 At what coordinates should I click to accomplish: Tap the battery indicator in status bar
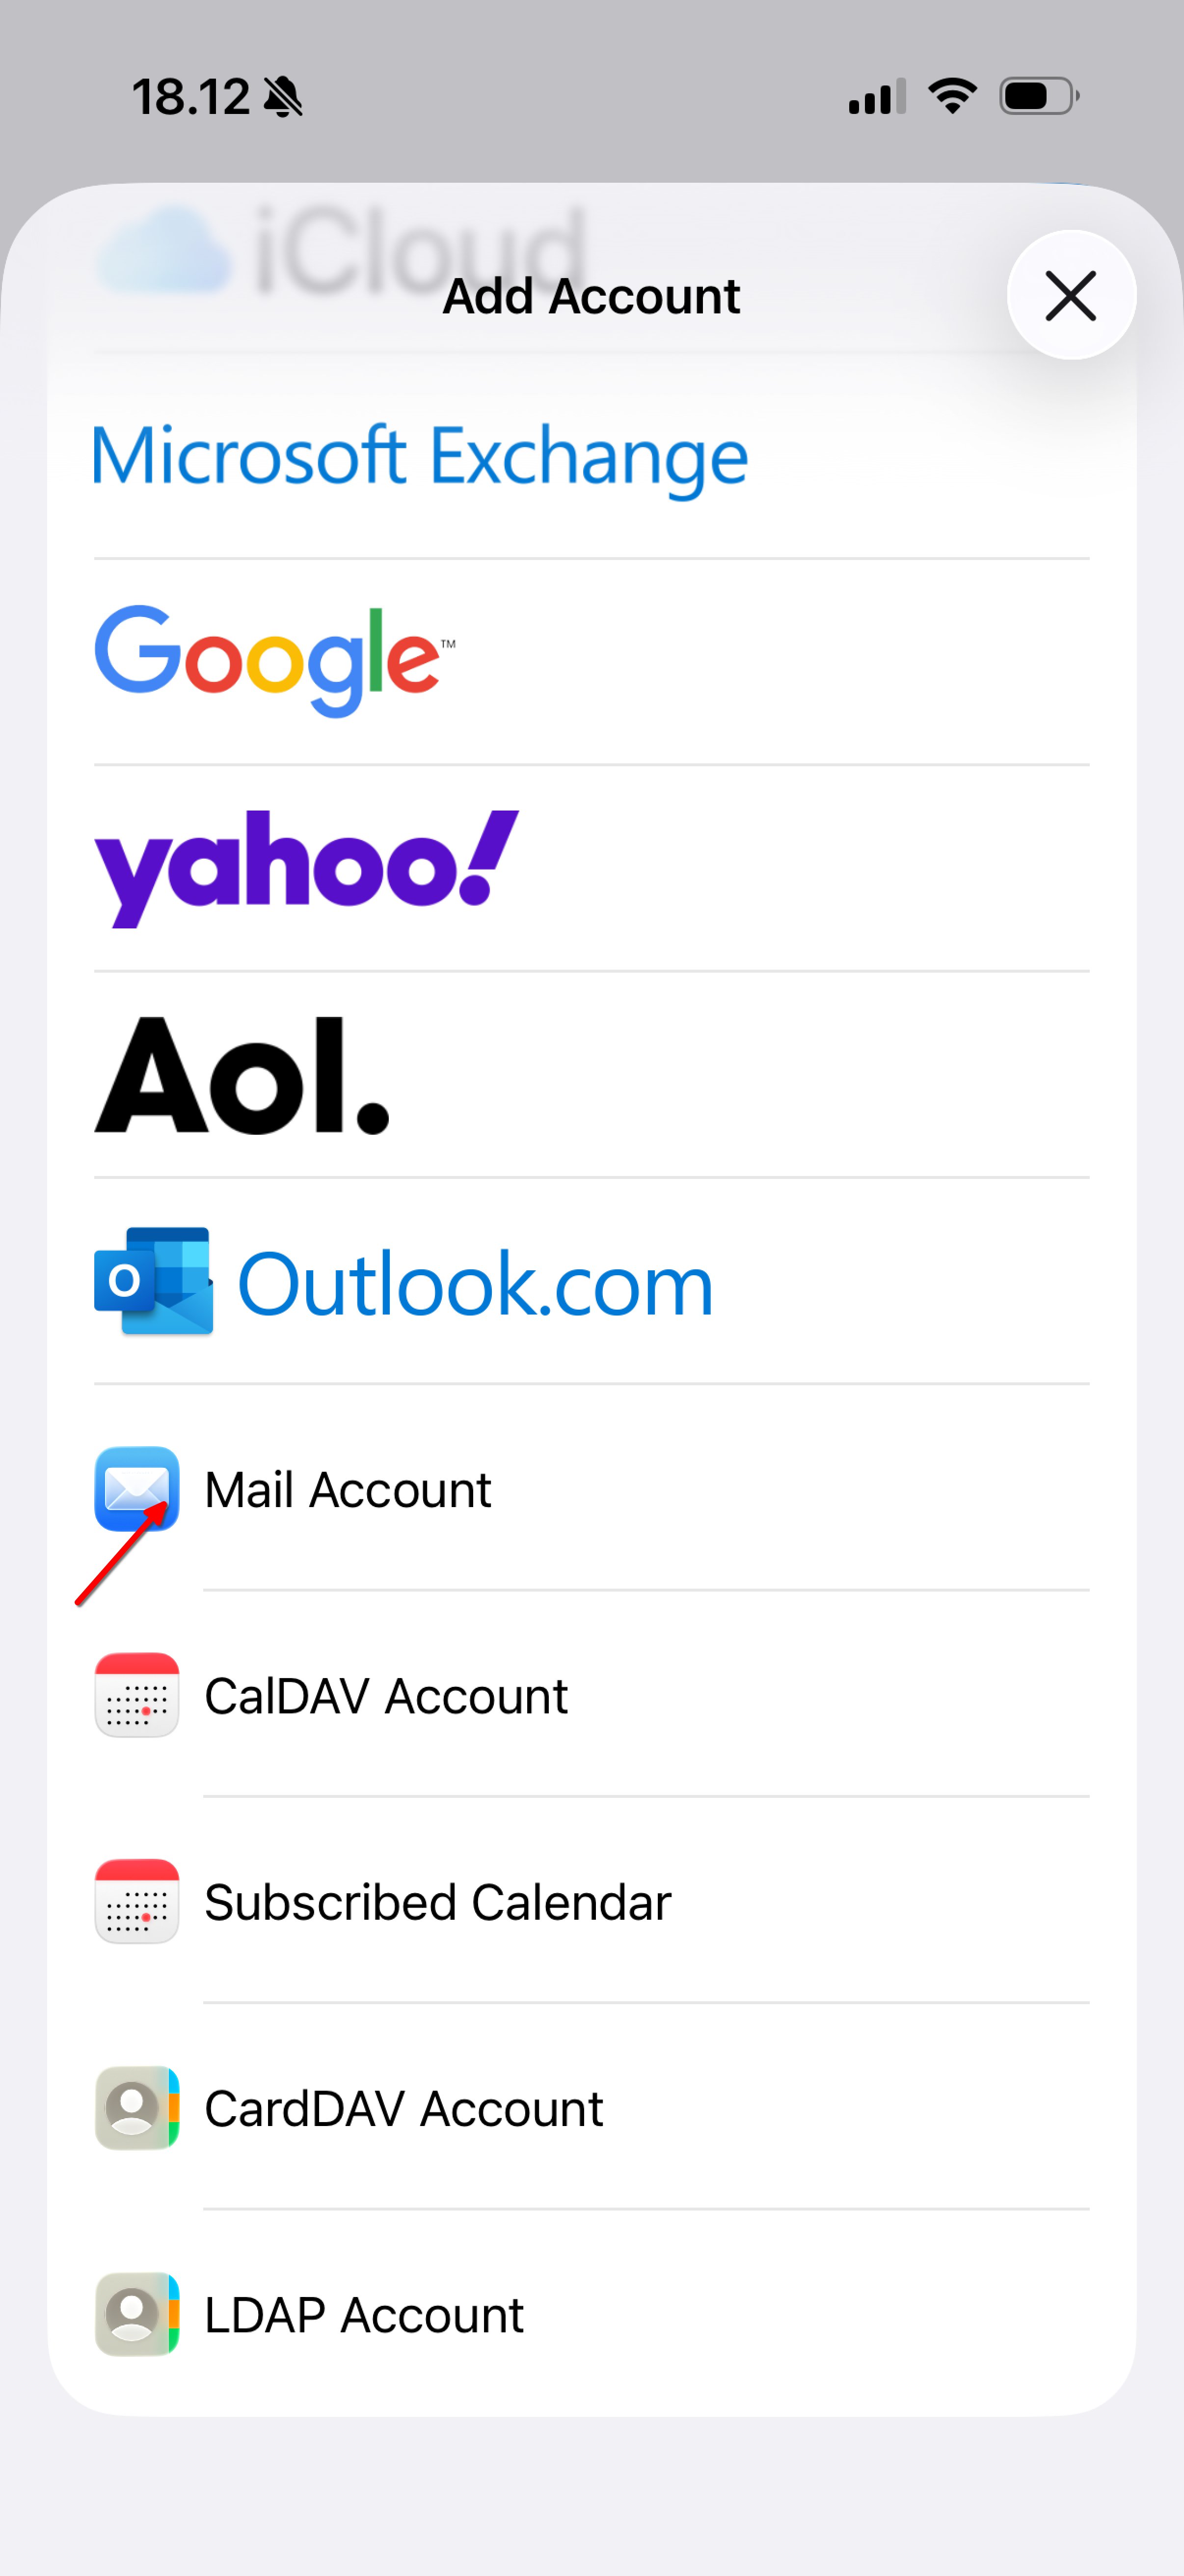1039,96
